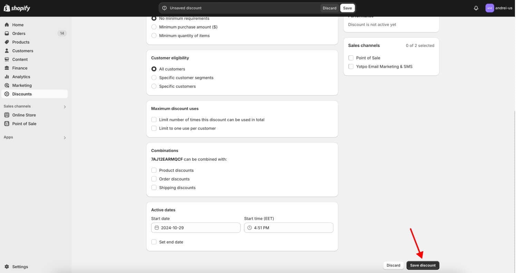
Task: Open the Start date field
Action: point(196,228)
